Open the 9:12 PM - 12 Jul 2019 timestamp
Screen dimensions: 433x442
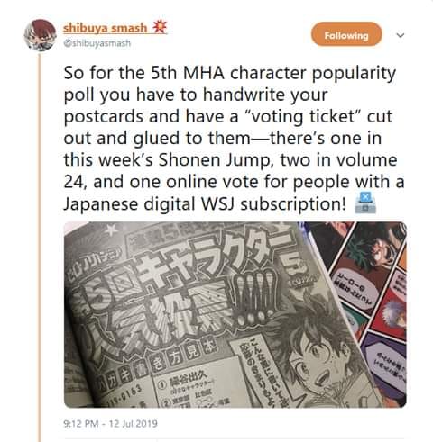click(x=110, y=424)
